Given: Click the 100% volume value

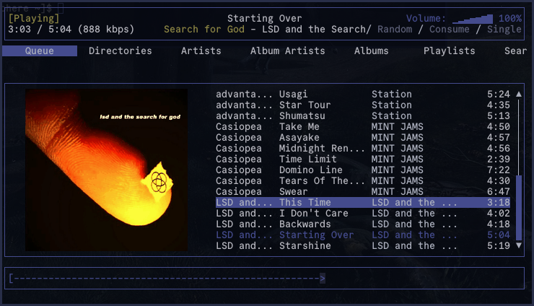Looking at the screenshot, I should 509,18.
